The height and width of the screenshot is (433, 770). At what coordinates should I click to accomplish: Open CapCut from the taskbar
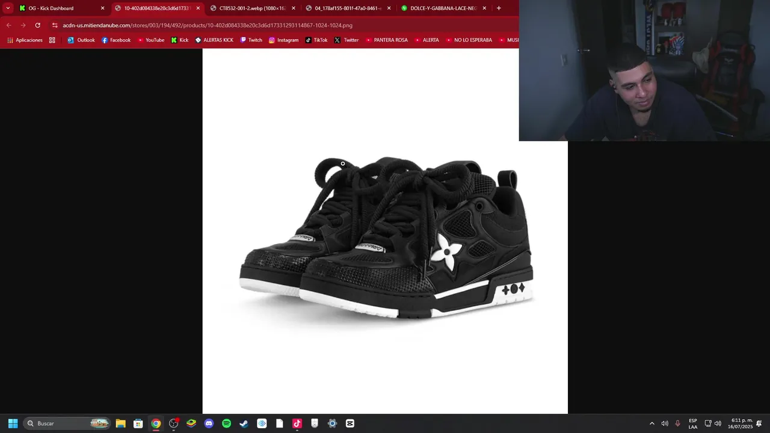pyautogui.click(x=350, y=423)
